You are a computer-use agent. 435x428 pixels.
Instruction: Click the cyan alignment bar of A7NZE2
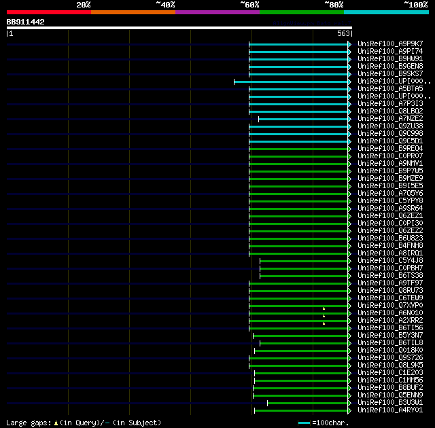click(303, 119)
